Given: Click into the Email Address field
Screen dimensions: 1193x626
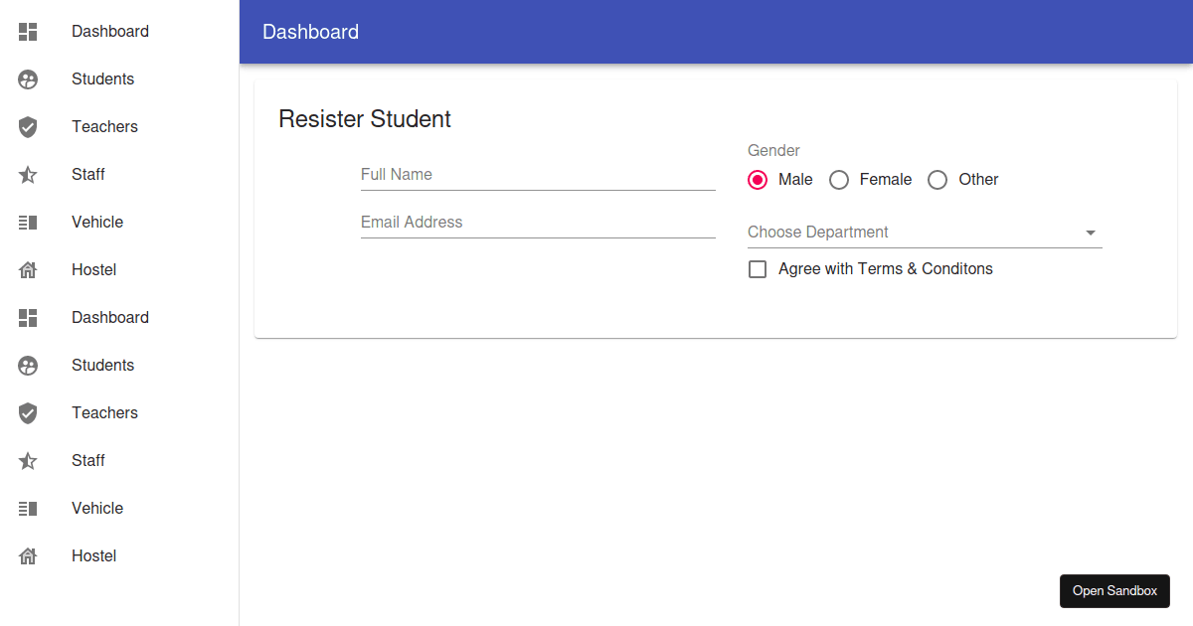Looking at the screenshot, I should [538, 223].
